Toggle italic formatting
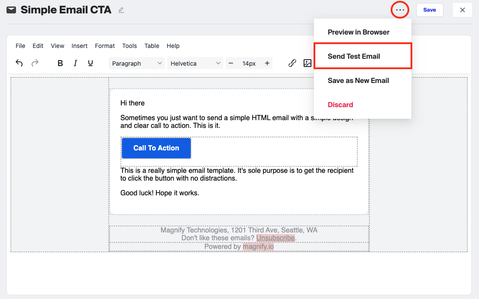Image resolution: width=479 pixels, height=299 pixels. click(75, 63)
